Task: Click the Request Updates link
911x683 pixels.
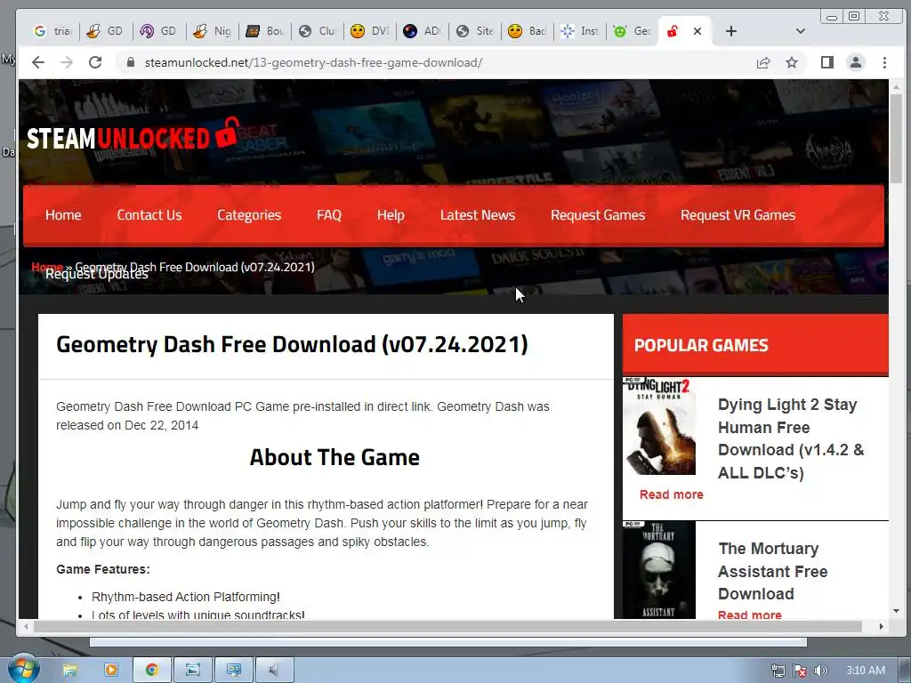Action: tap(97, 274)
